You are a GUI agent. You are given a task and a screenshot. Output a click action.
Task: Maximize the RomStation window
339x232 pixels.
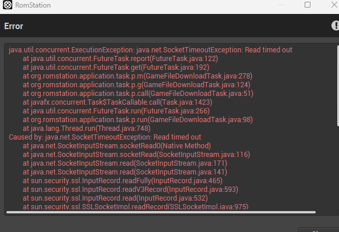point(307,5)
